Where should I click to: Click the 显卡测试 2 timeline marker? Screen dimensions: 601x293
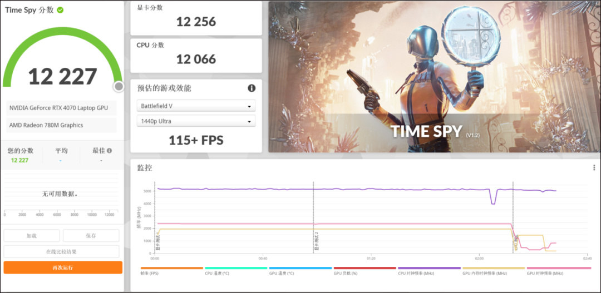(317, 241)
